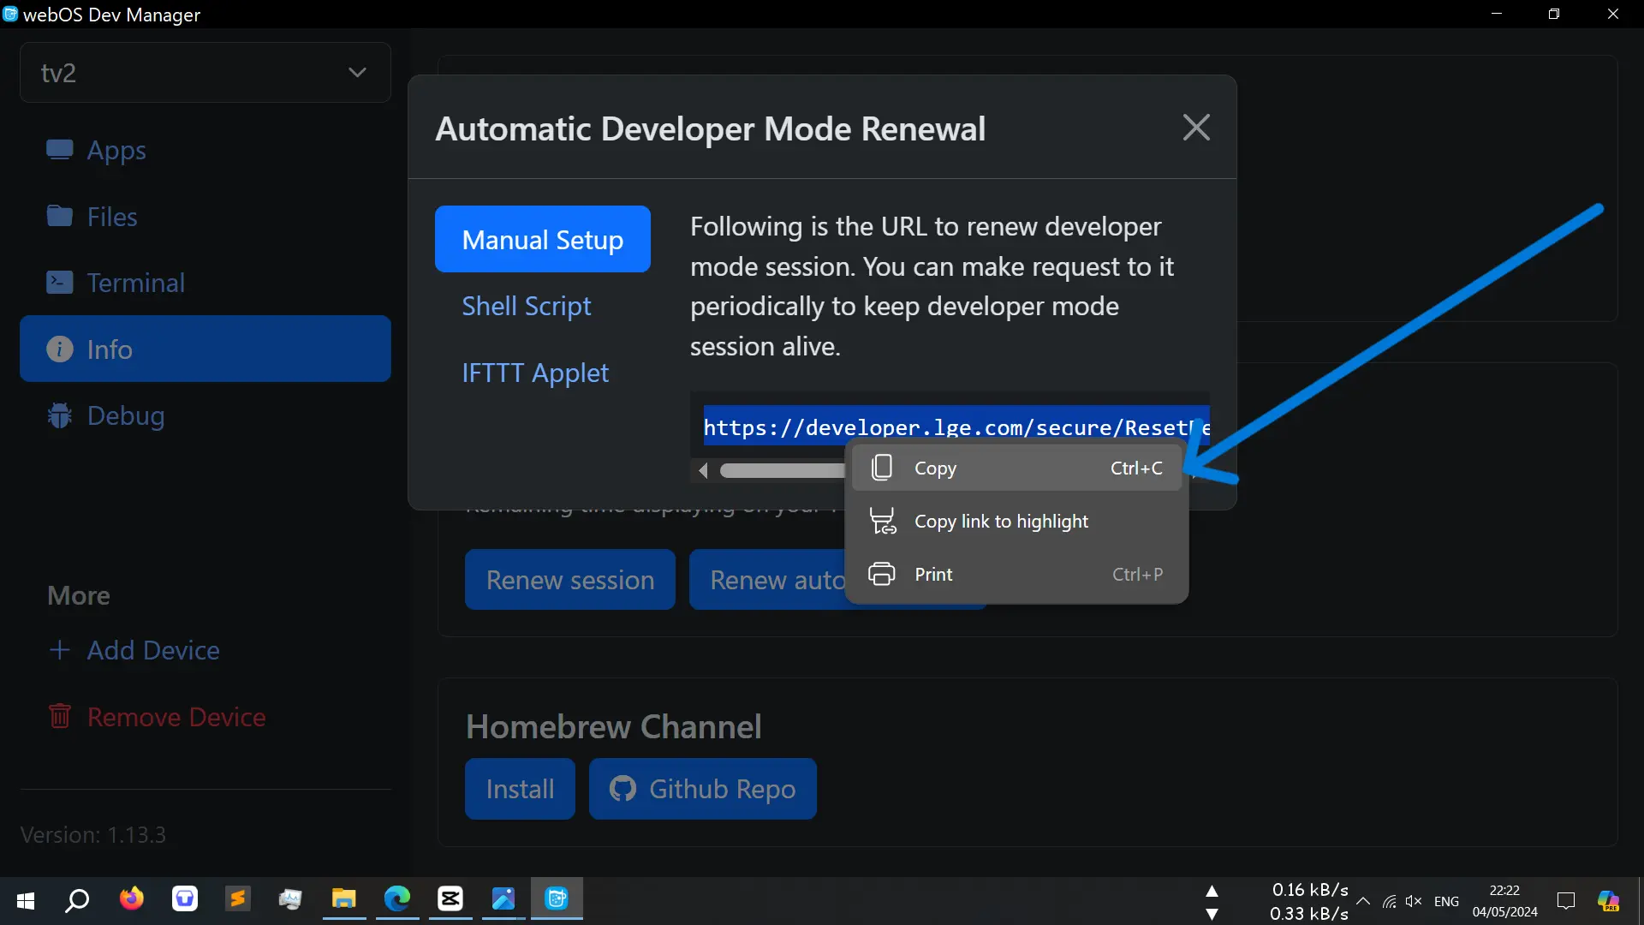
Task: Open the Apps section in sidebar
Action: 205,150
